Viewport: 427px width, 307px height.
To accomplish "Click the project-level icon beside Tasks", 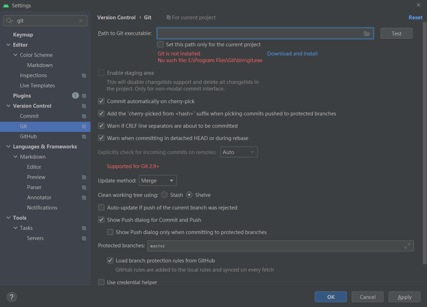I will point(84,228).
